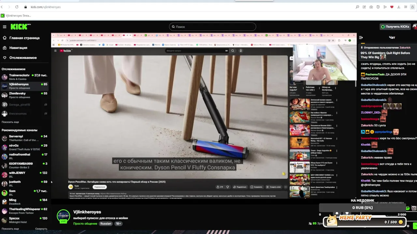Image resolution: width=417 pixels, height=234 pixels.
Task: Open browser profile avatar icon
Action: (x=412, y=7)
